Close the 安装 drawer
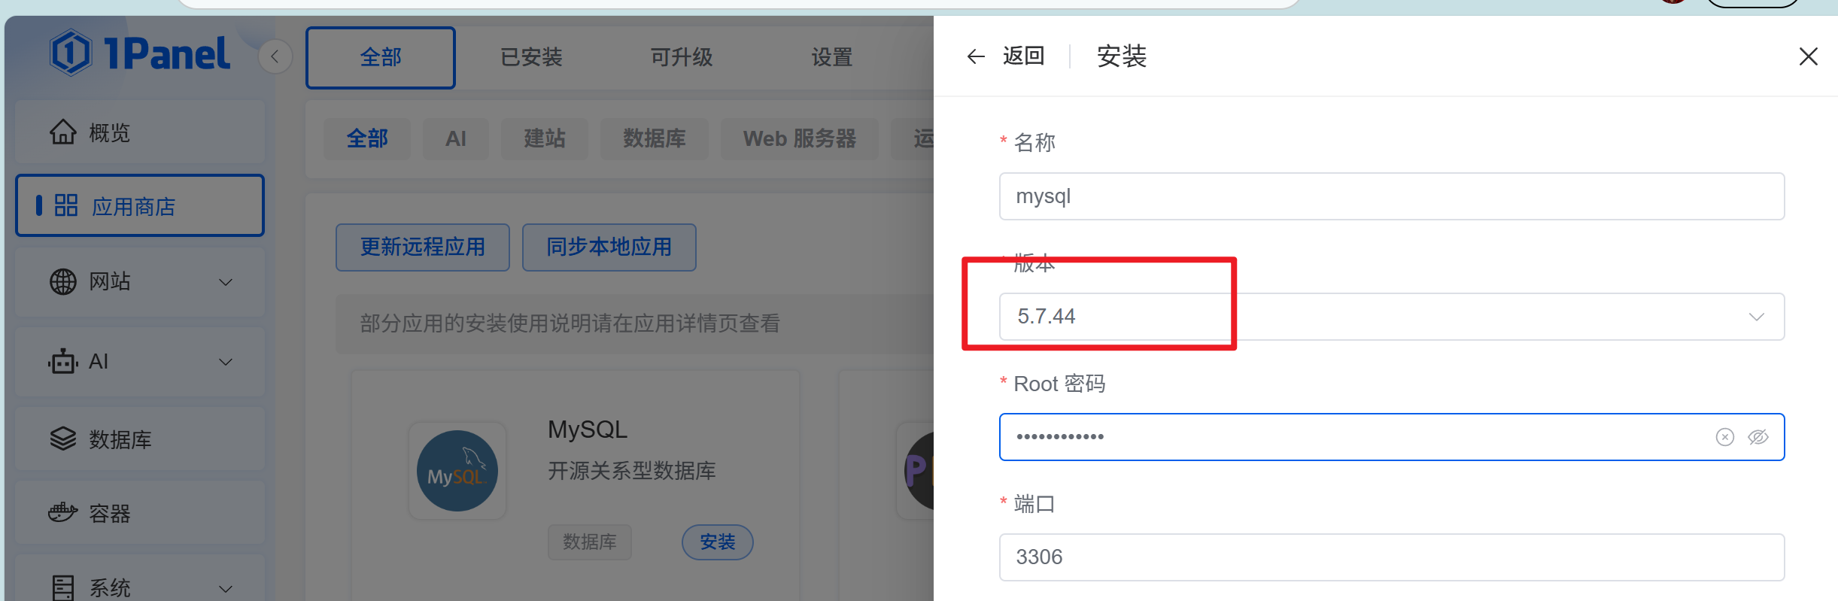The image size is (1838, 601). 1809,56
